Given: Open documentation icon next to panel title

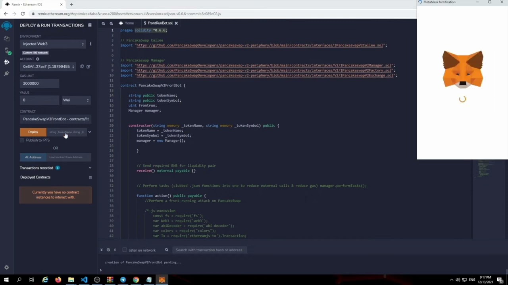Looking at the screenshot, I should coord(90,25).
